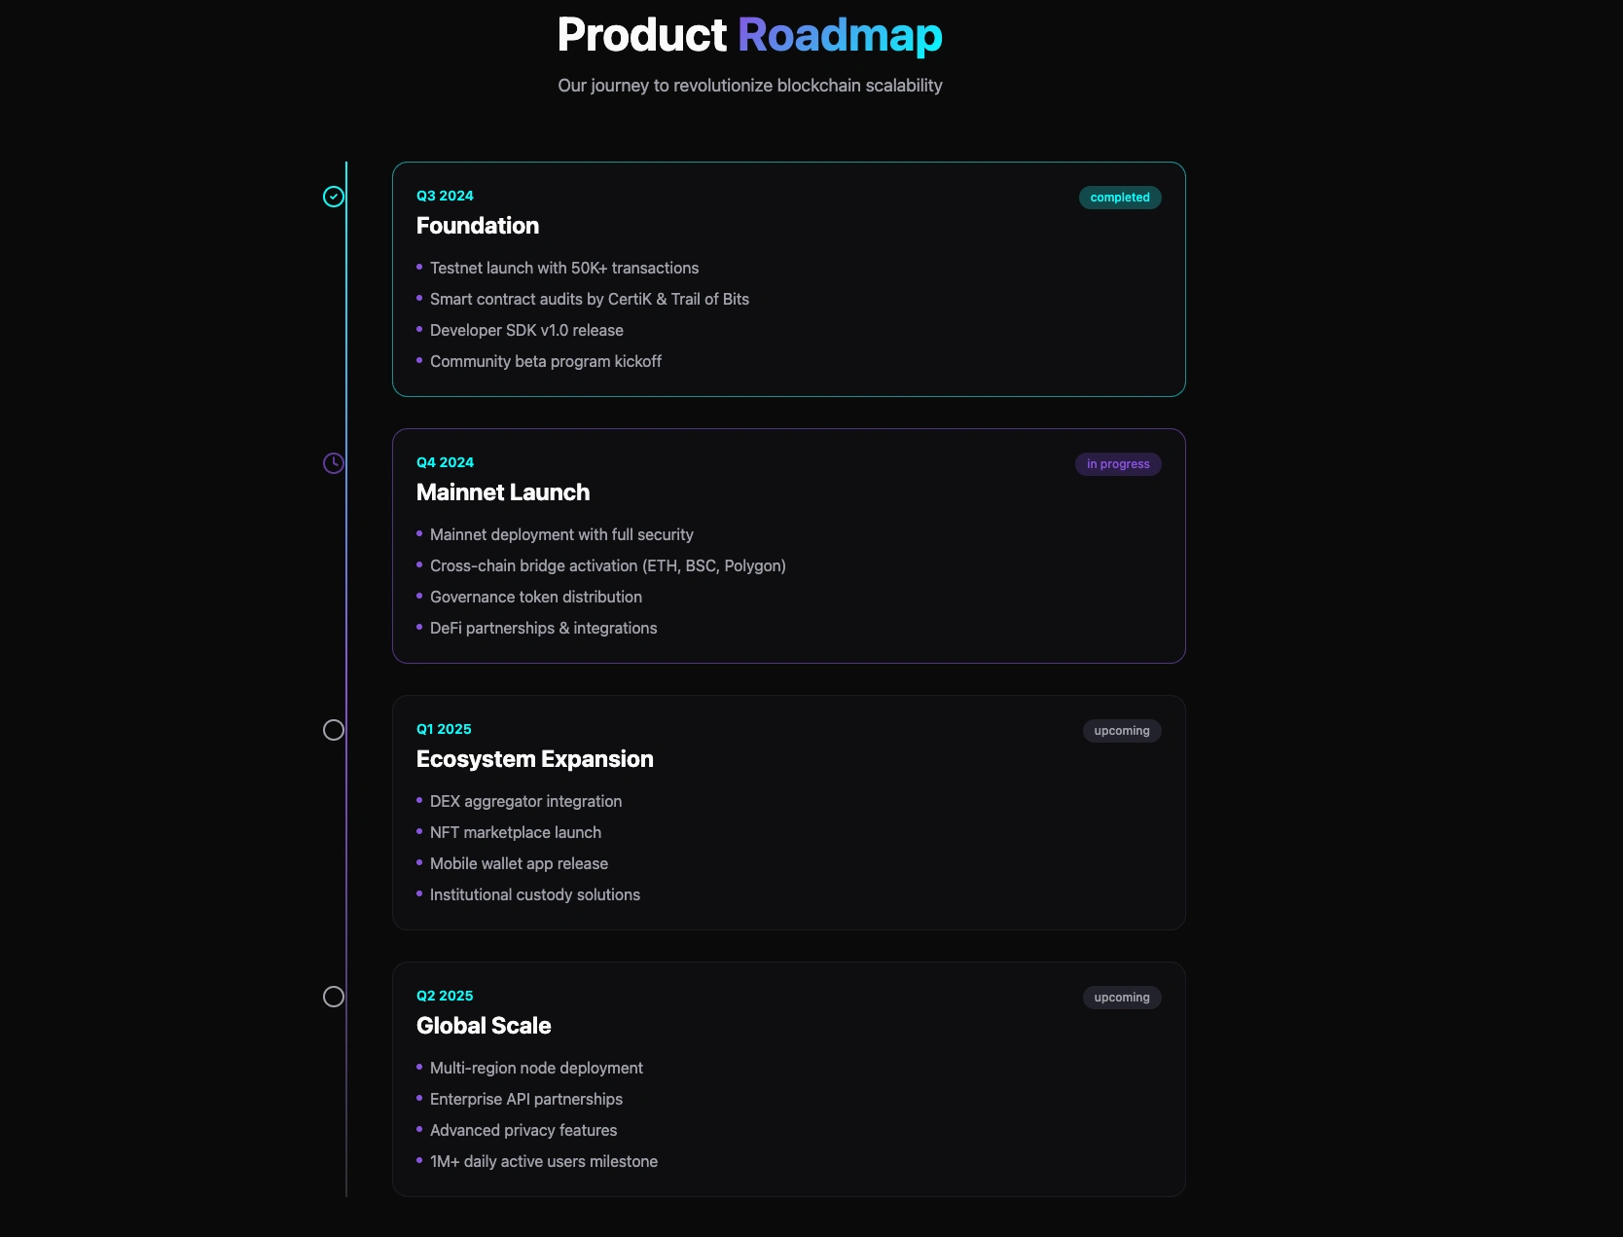Click "Developer SDK v1.0 release" list item
Image resolution: width=1623 pixels, height=1237 pixels.
[526, 331]
